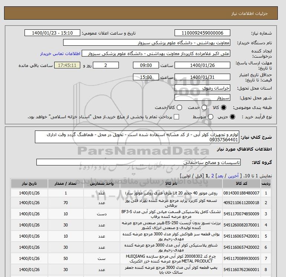
Task: Select the خدمت radio button
Action: [x=204, y=107]
